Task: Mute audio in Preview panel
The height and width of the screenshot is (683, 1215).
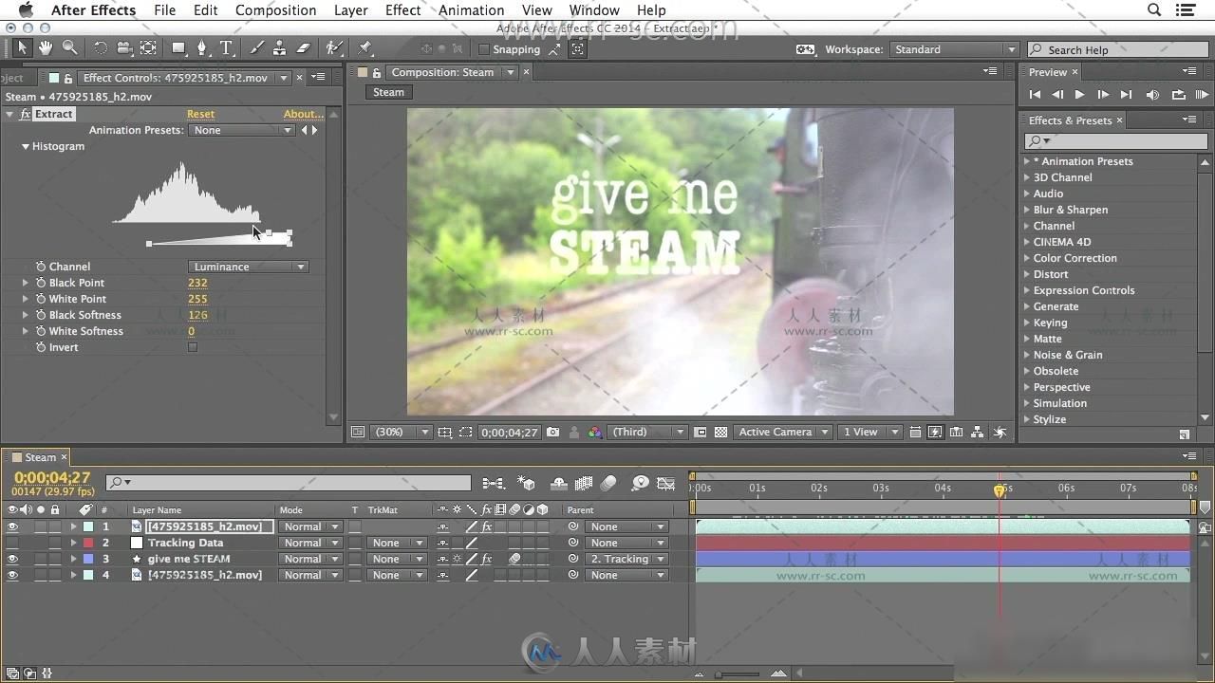Action: (x=1152, y=95)
